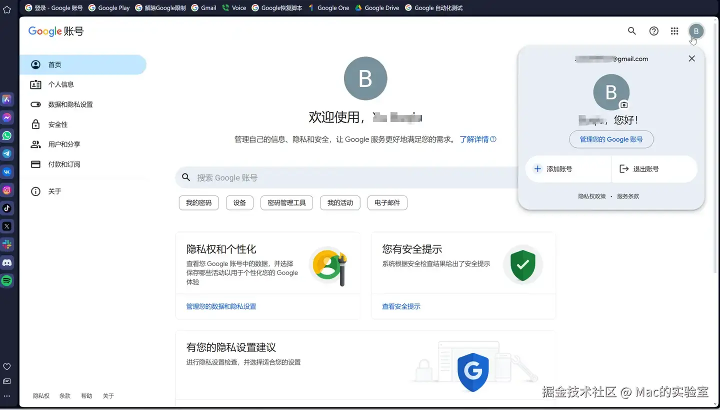Click the 我的活动 chip
Screen dimensions: 720x410
tap(340, 203)
